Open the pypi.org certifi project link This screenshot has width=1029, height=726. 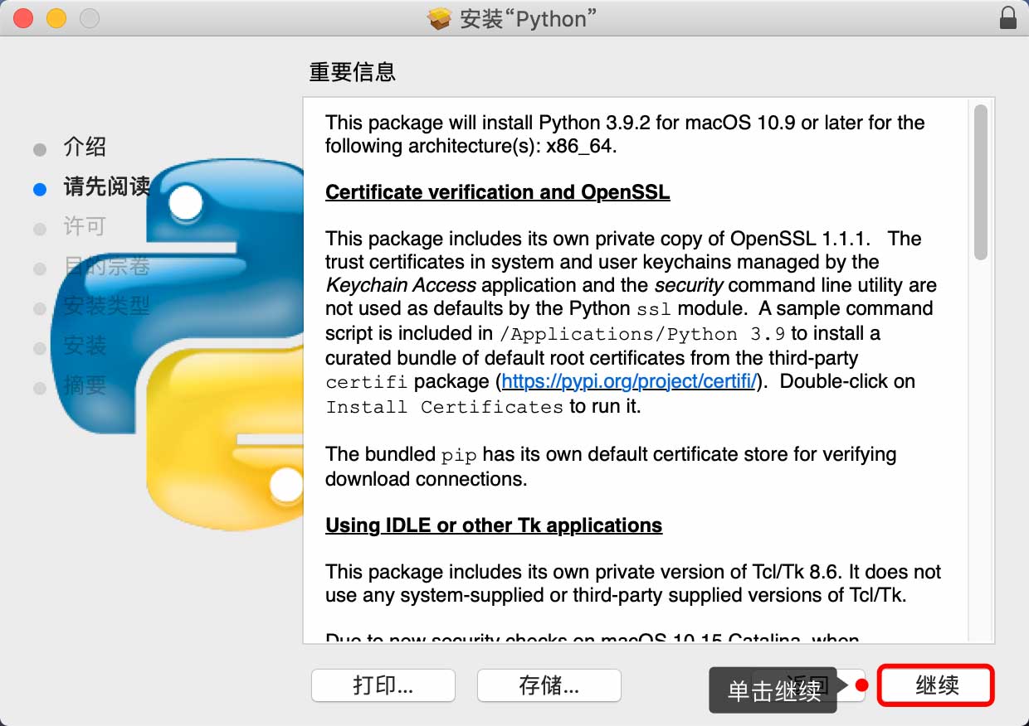tap(629, 382)
